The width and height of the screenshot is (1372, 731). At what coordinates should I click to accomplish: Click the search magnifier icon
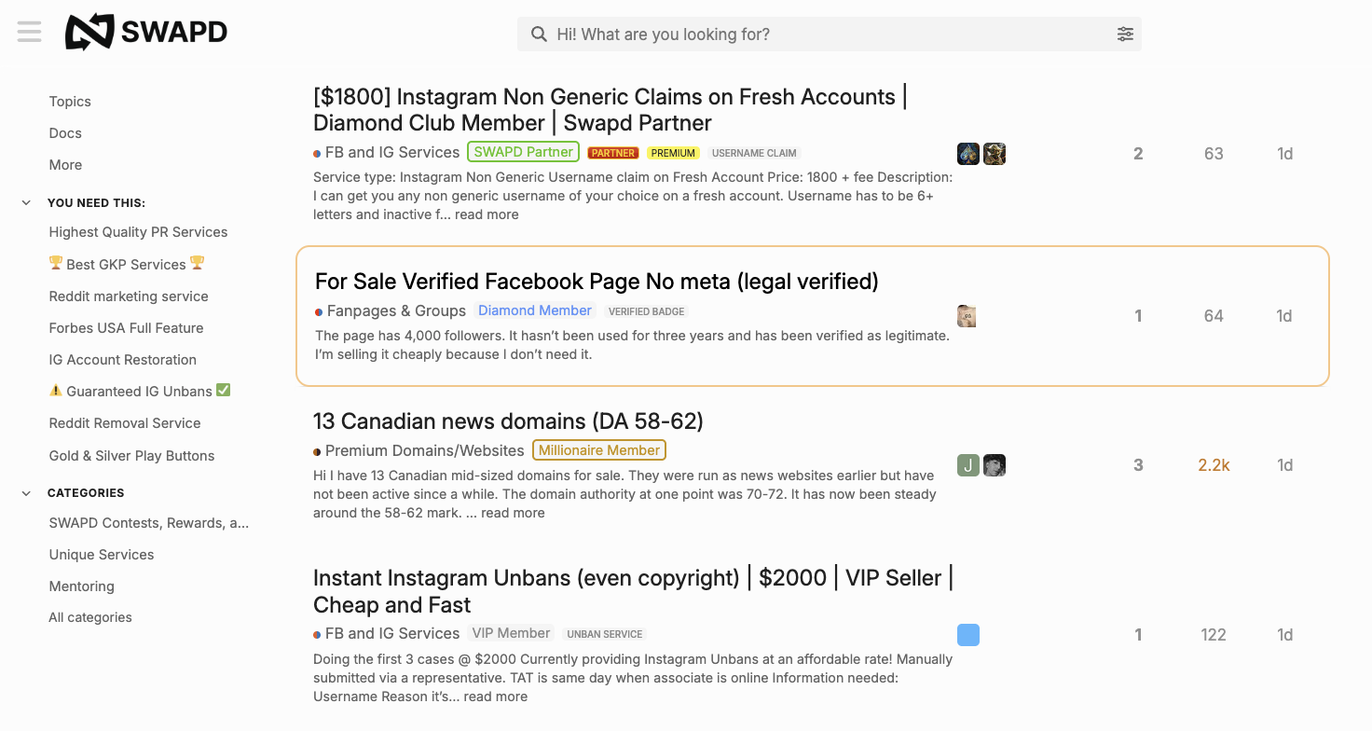click(x=539, y=34)
